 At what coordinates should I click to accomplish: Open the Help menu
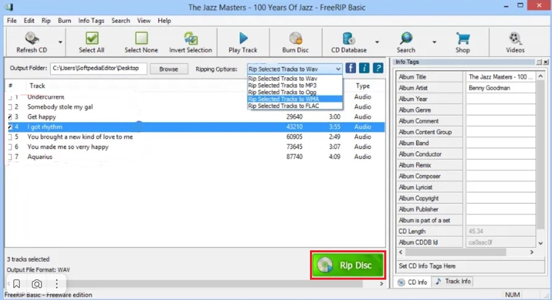click(164, 20)
